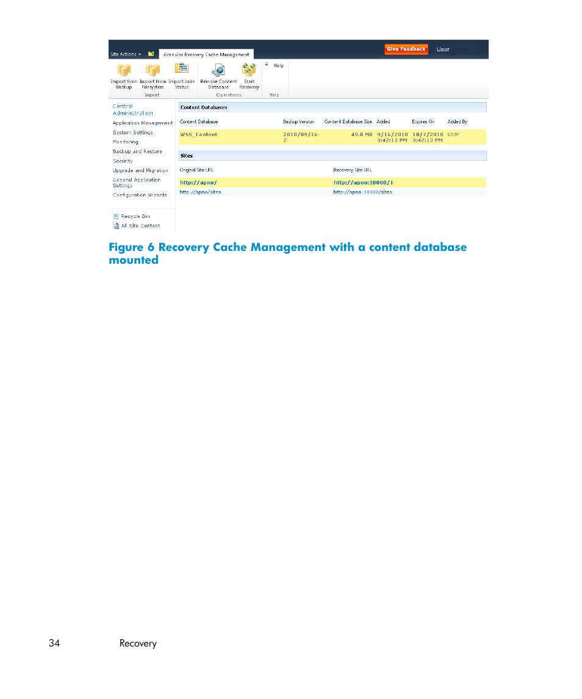
Task: Click the Content Database column header
Action: (x=199, y=121)
